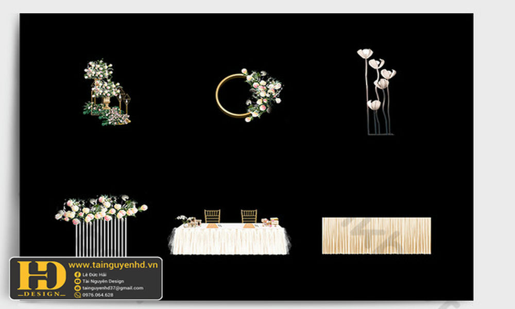Click the Facebook icon beside Lê Đức Hải
Viewport: 515px width, 309px height.
click(x=77, y=275)
